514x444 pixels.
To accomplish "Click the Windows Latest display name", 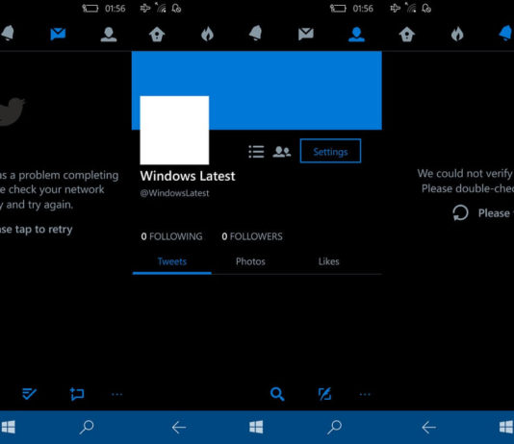I will pos(188,176).
